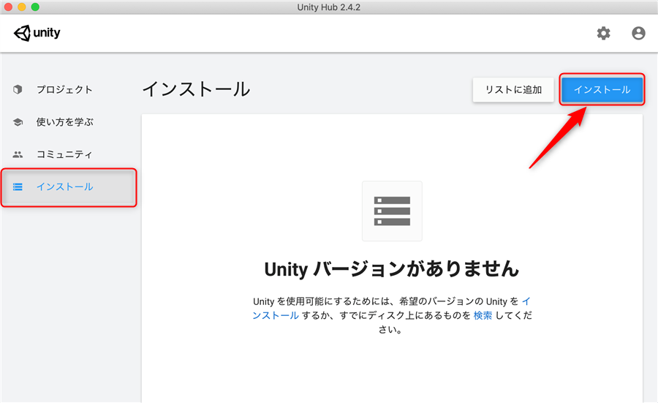Click the cube icon beside プロジェクト

pos(18,89)
